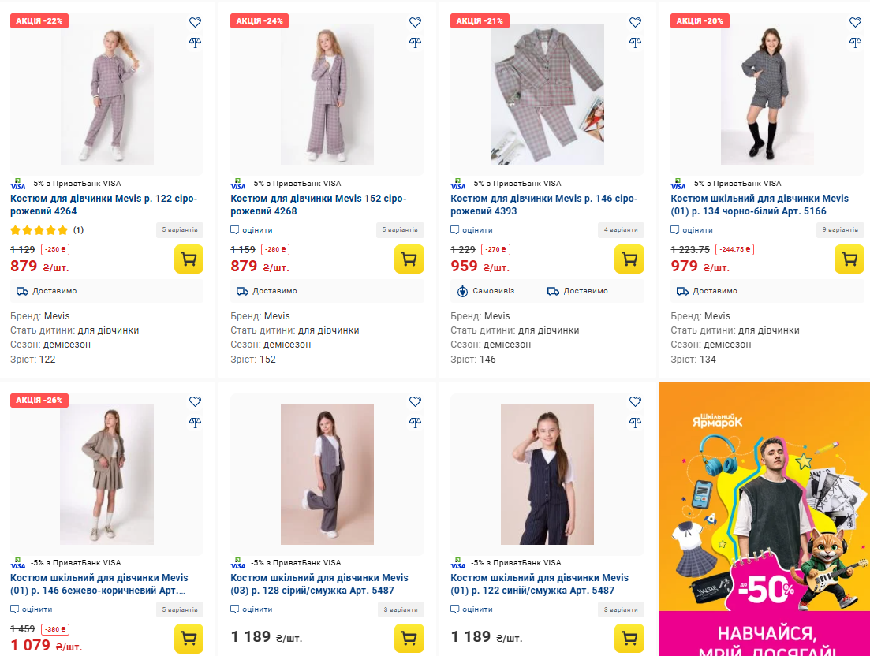Add Mevis p. 122 costume to wishlist
The width and height of the screenshot is (870, 656).
tap(195, 22)
